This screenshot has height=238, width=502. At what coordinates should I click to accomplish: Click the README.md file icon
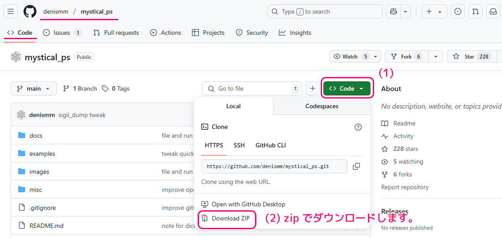tap(22, 226)
